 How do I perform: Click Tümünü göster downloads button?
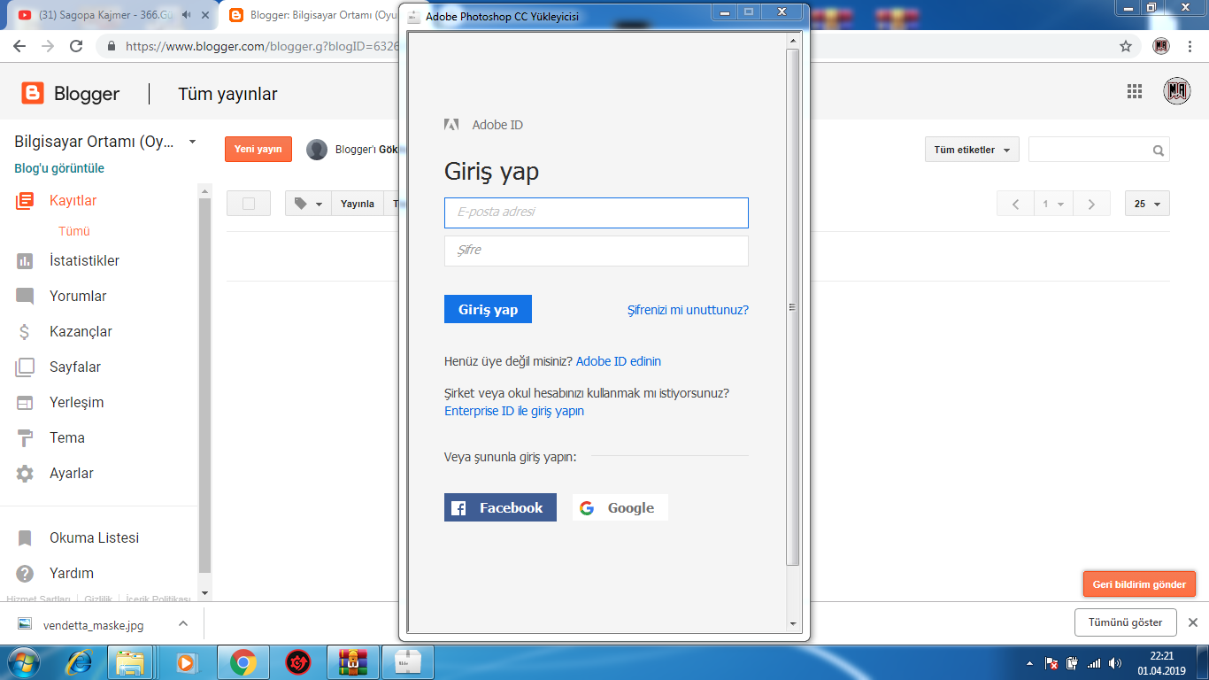pyautogui.click(x=1126, y=622)
